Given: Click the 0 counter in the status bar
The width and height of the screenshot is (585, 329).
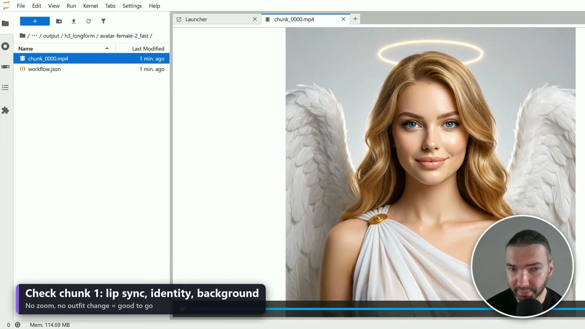Looking at the screenshot, I should click(8, 325).
